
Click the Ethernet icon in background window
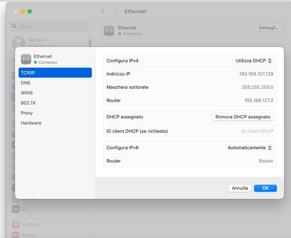(109, 31)
